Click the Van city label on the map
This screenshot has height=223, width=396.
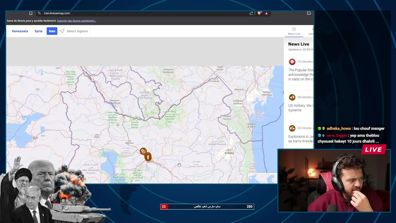35,138
